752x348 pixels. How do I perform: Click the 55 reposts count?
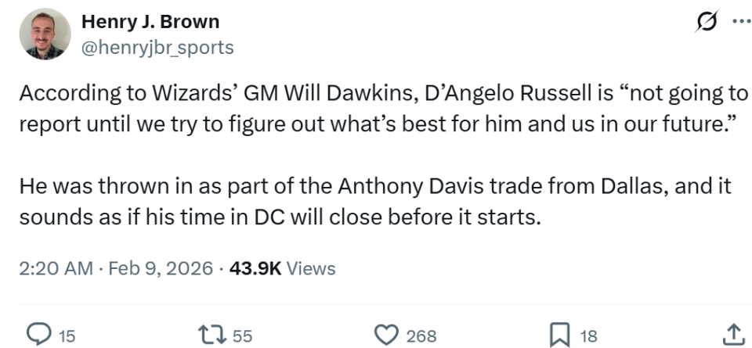[242, 336]
